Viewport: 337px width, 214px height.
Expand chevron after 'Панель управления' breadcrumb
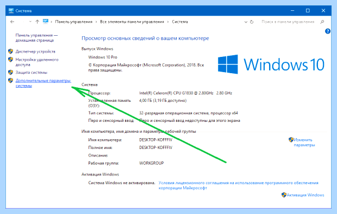point(96,22)
